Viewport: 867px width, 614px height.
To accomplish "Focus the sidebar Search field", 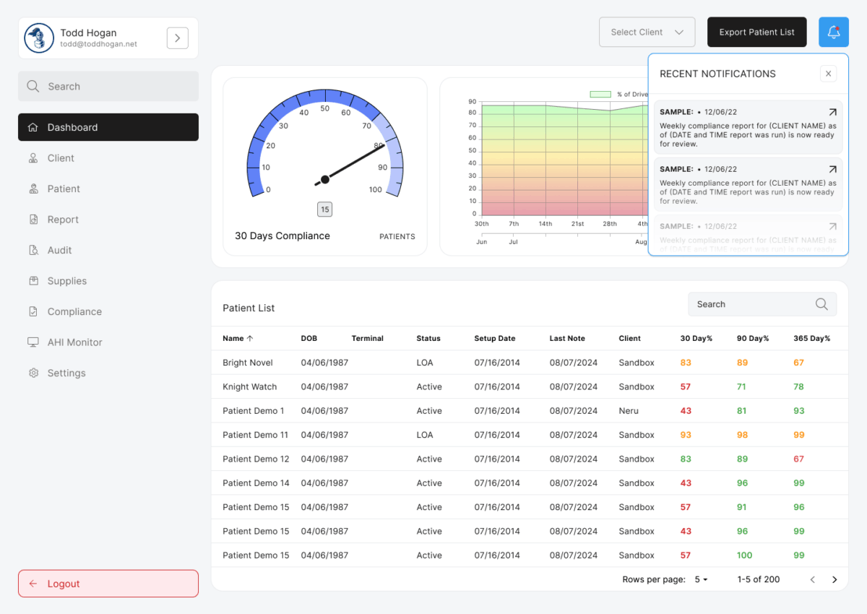I will pos(108,86).
